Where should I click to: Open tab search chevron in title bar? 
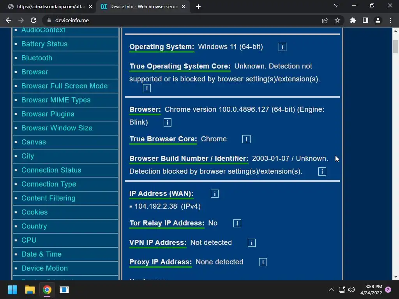[x=336, y=5]
